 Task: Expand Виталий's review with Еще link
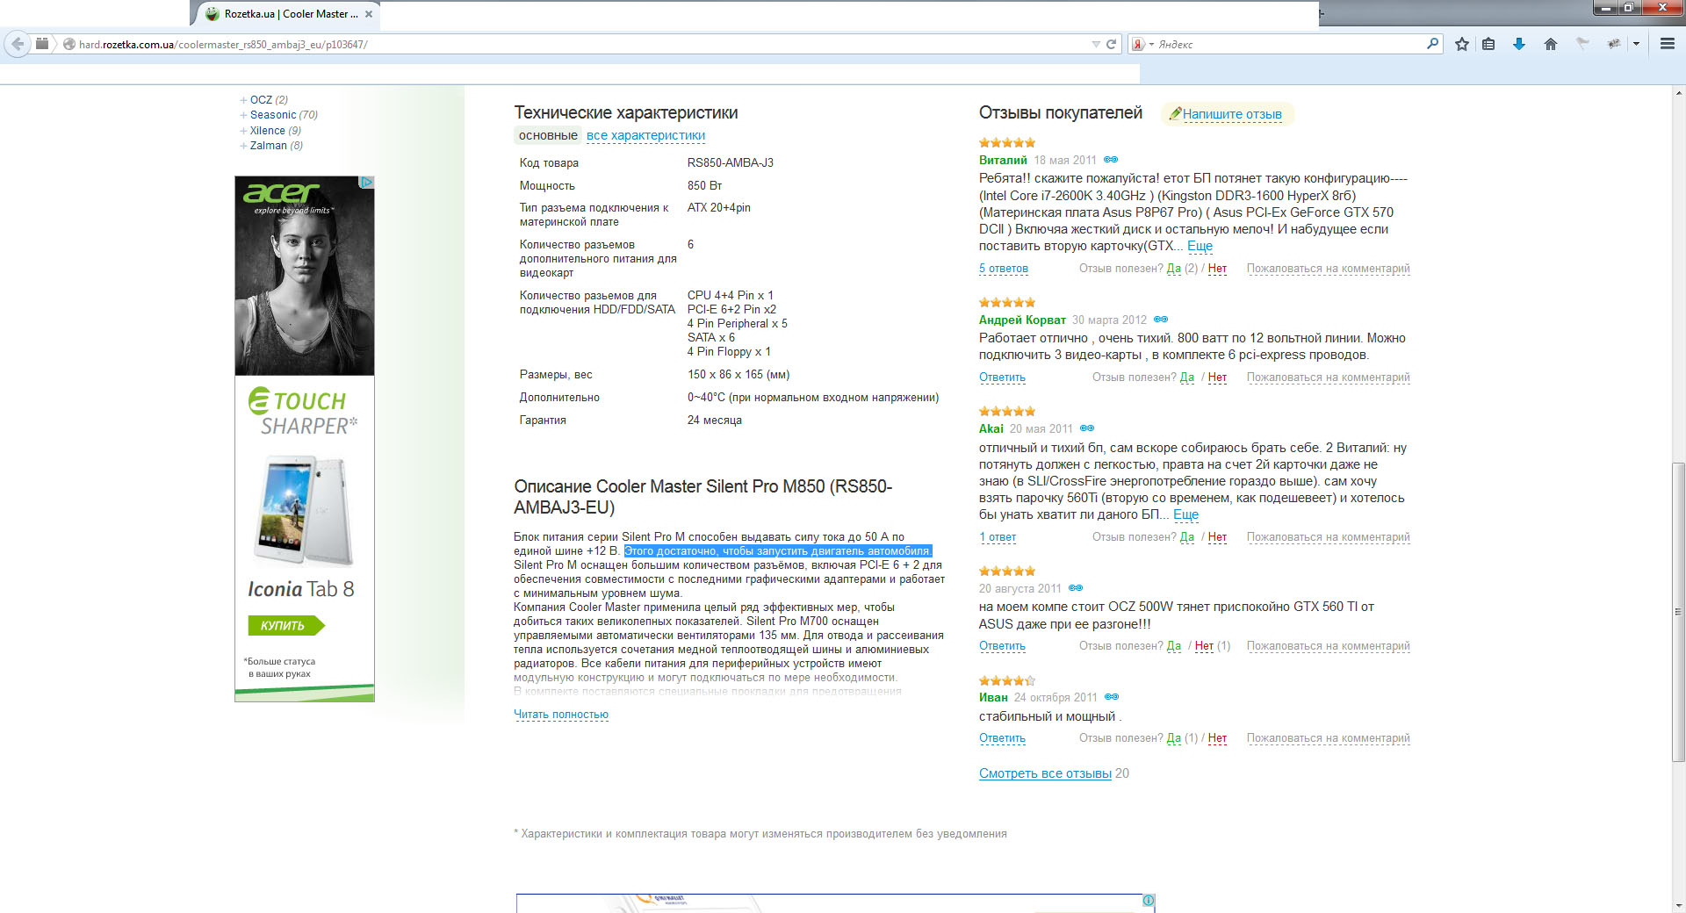point(1200,246)
